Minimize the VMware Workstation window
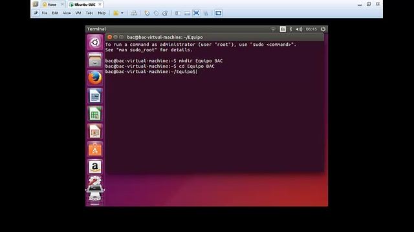 (360, 5)
